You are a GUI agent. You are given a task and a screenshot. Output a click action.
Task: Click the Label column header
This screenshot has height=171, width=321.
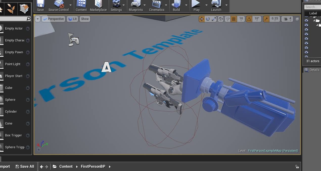coord(313,13)
